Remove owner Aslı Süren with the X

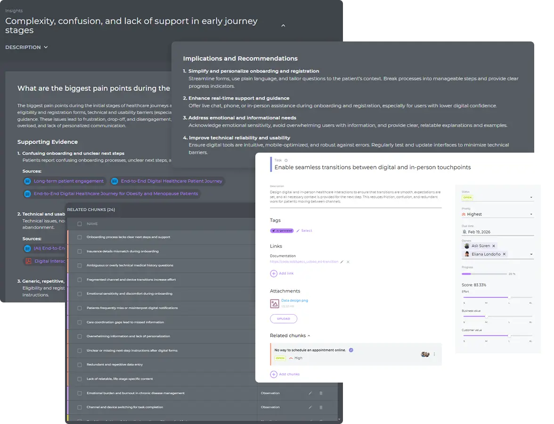coord(494,246)
